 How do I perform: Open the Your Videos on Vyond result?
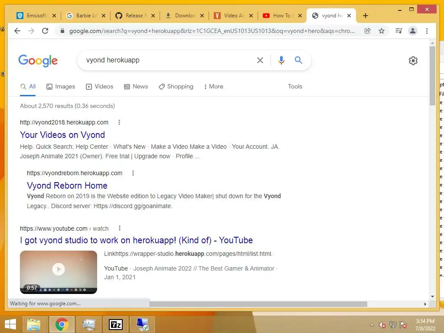[62, 135]
